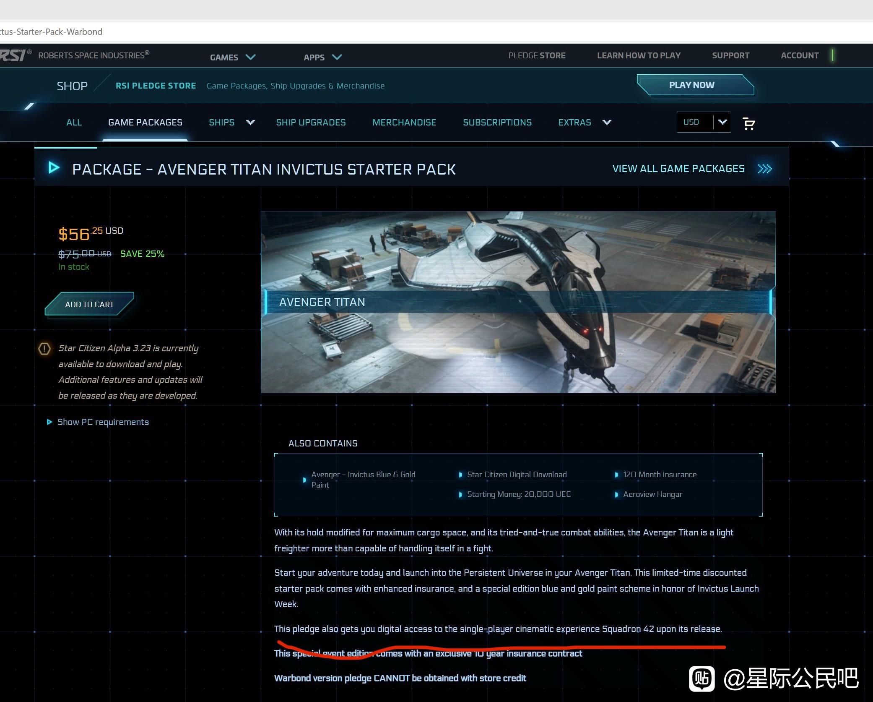
Task: Click the In stock status text
Action: (x=74, y=267)
